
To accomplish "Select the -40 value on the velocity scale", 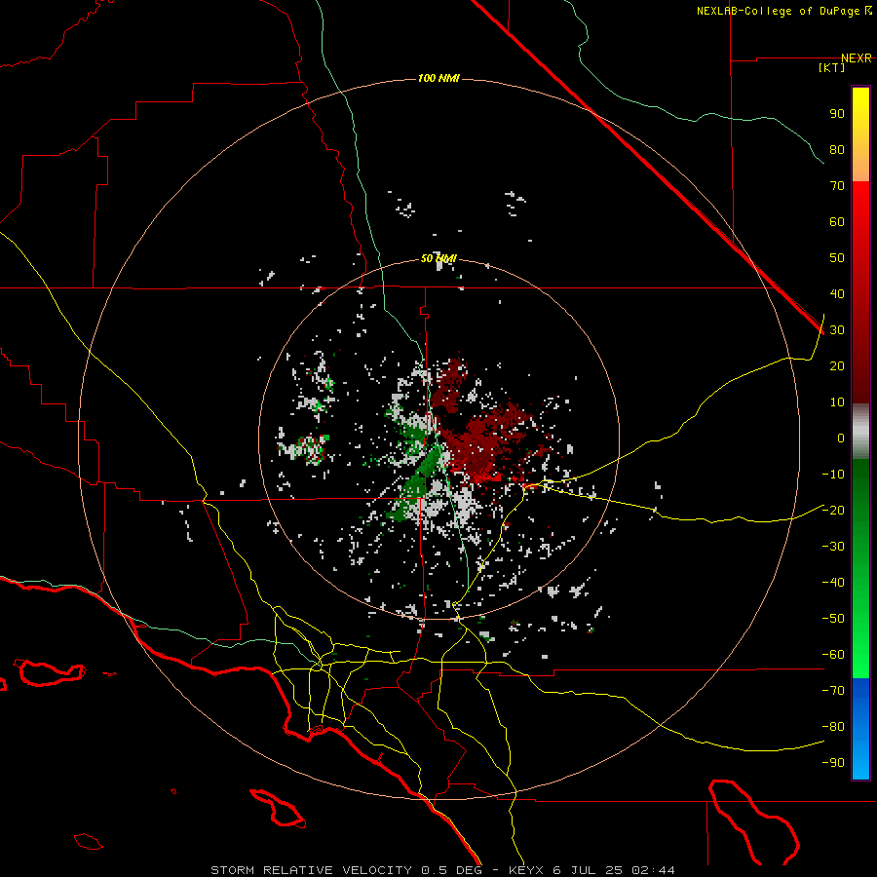I will tap(833, 583).
